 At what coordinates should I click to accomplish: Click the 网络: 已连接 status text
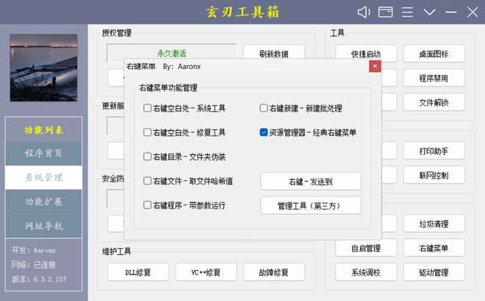(33, 264)
